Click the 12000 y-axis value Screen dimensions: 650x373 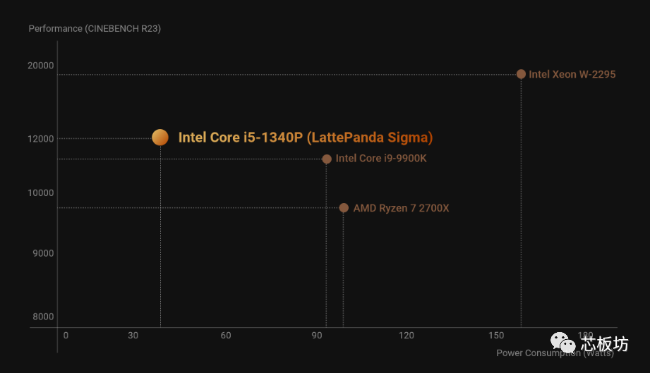41,139
